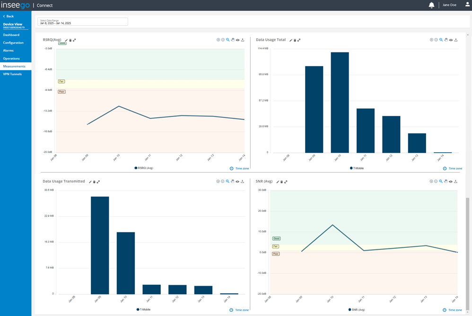Image resolution: width=472 pixels, height=316 pixels.
Task: Open the Select Date Range picker
Action: coord(83,22)
